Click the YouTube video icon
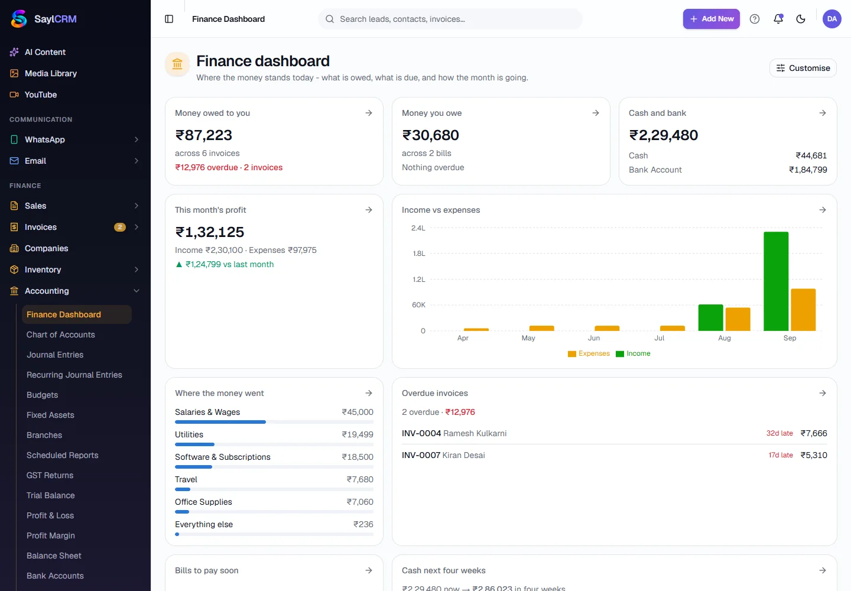The image size is (851, 591). 14,95
